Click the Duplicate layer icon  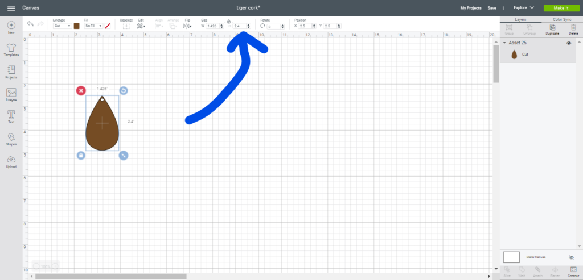click(551, 28)
